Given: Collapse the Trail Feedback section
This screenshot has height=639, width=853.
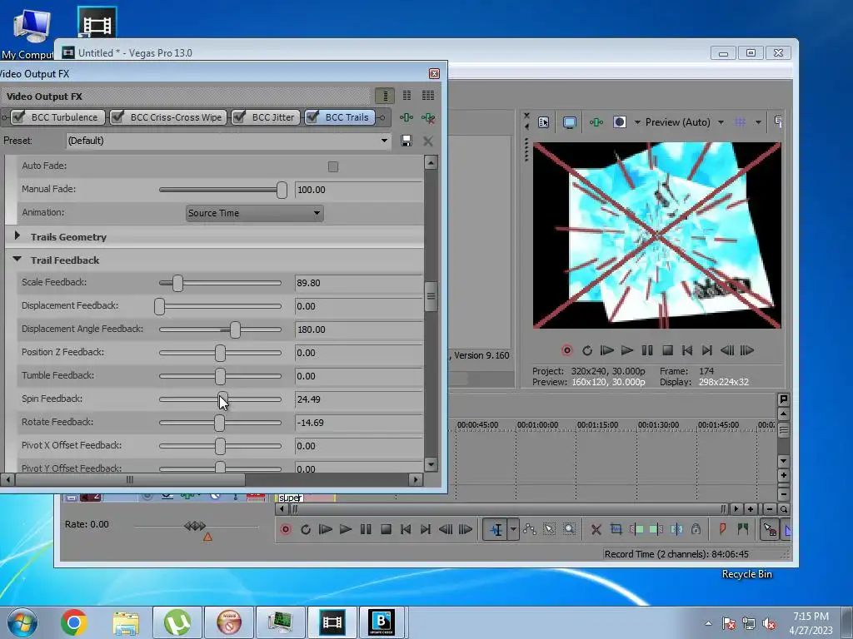Looking at the screenshot, I should coord(17,260).
